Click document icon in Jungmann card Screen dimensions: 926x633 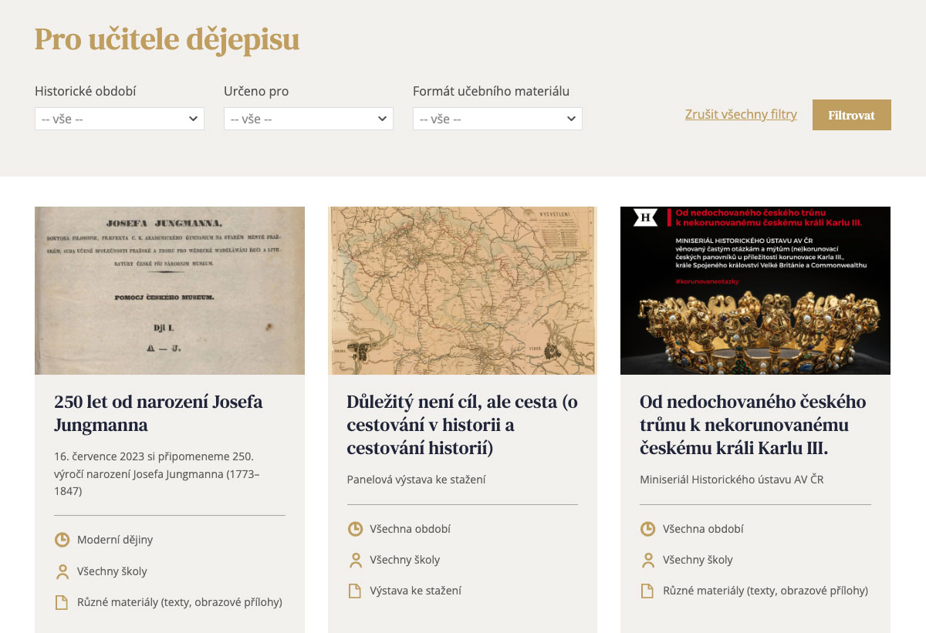pyautogui.click(x=62, y=602)
